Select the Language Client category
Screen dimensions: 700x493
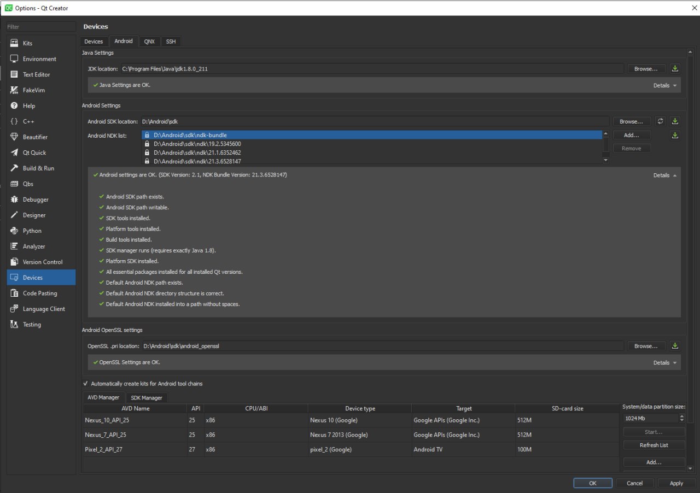coord(41,309)
